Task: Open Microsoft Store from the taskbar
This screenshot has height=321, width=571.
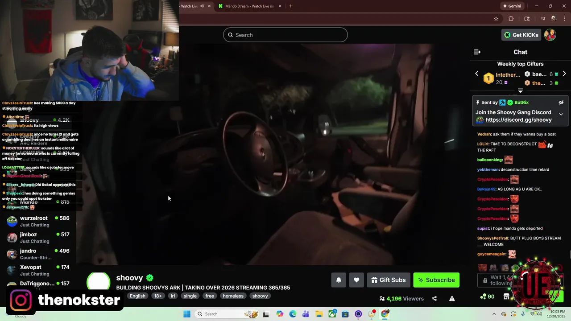Action: click(345, 314)
